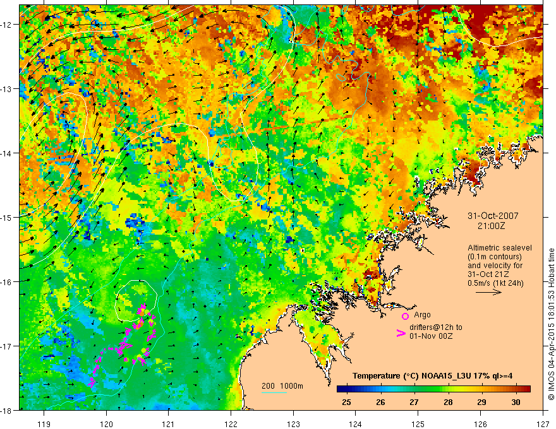
Task: Click the latitude label '-16'
Action: pyautogui.click(x=6, y=282)
